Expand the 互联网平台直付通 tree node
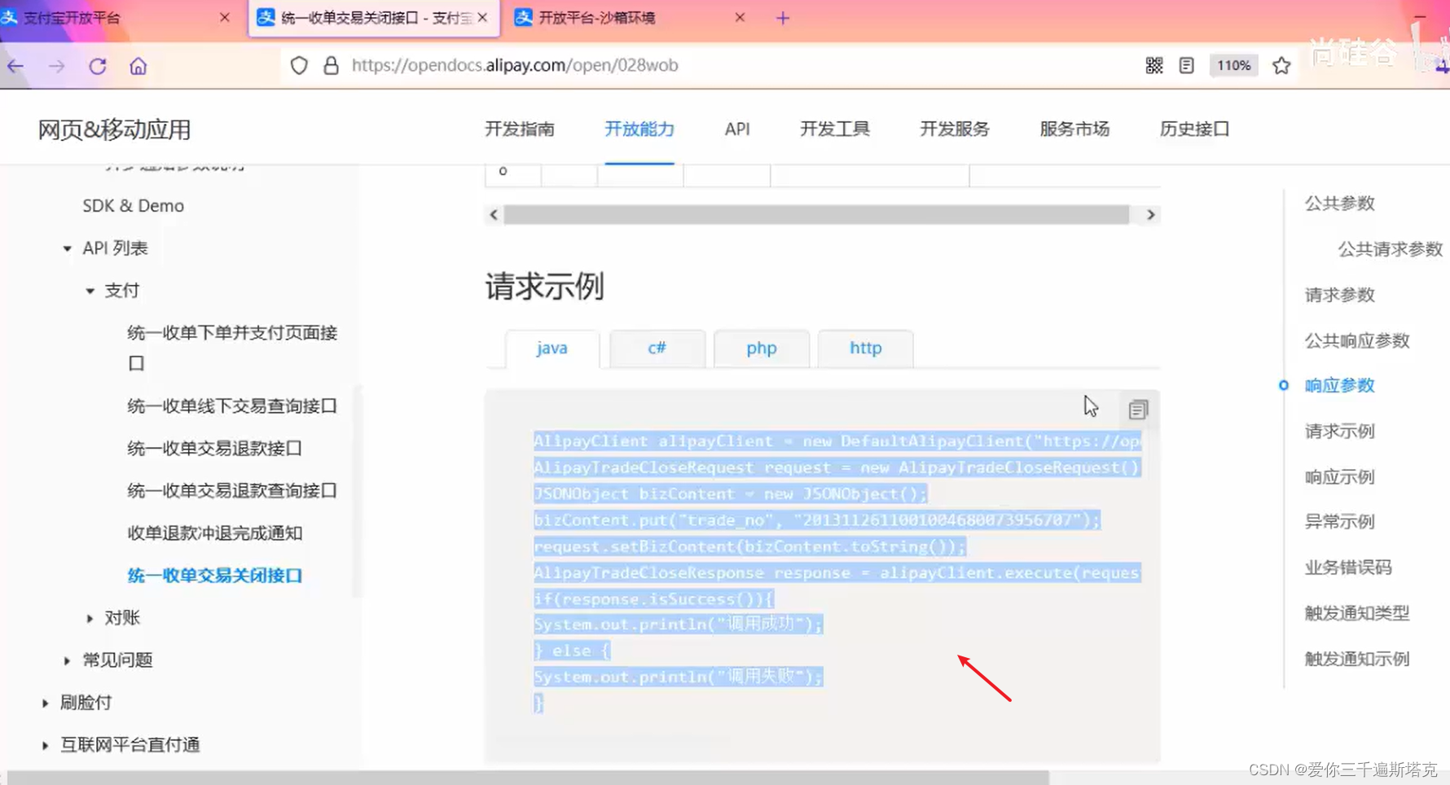This screenshot has width=1450, height=785. (x=46, y=745)
